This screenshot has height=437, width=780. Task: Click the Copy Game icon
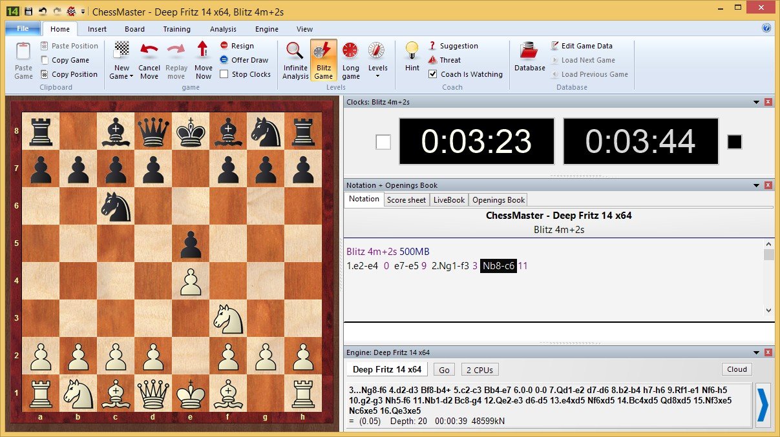click(44, 60)
